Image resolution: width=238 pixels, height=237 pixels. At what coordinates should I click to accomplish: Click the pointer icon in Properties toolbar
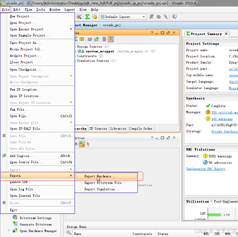click(88, 144)
